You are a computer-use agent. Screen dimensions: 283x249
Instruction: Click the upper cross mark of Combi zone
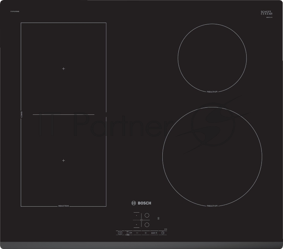click(63, 69)
